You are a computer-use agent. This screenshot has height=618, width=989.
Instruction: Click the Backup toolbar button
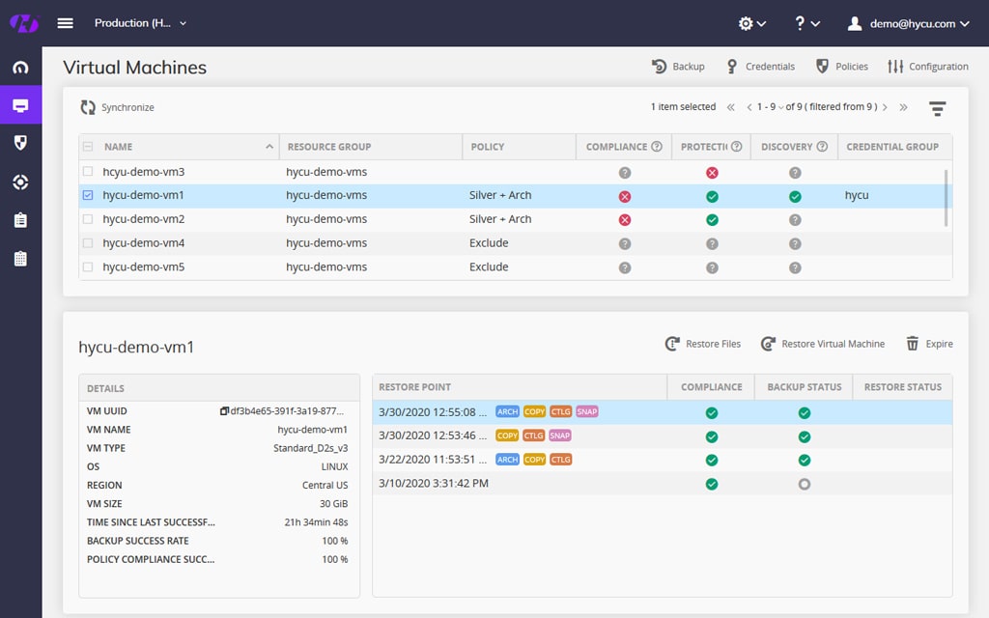678,67
